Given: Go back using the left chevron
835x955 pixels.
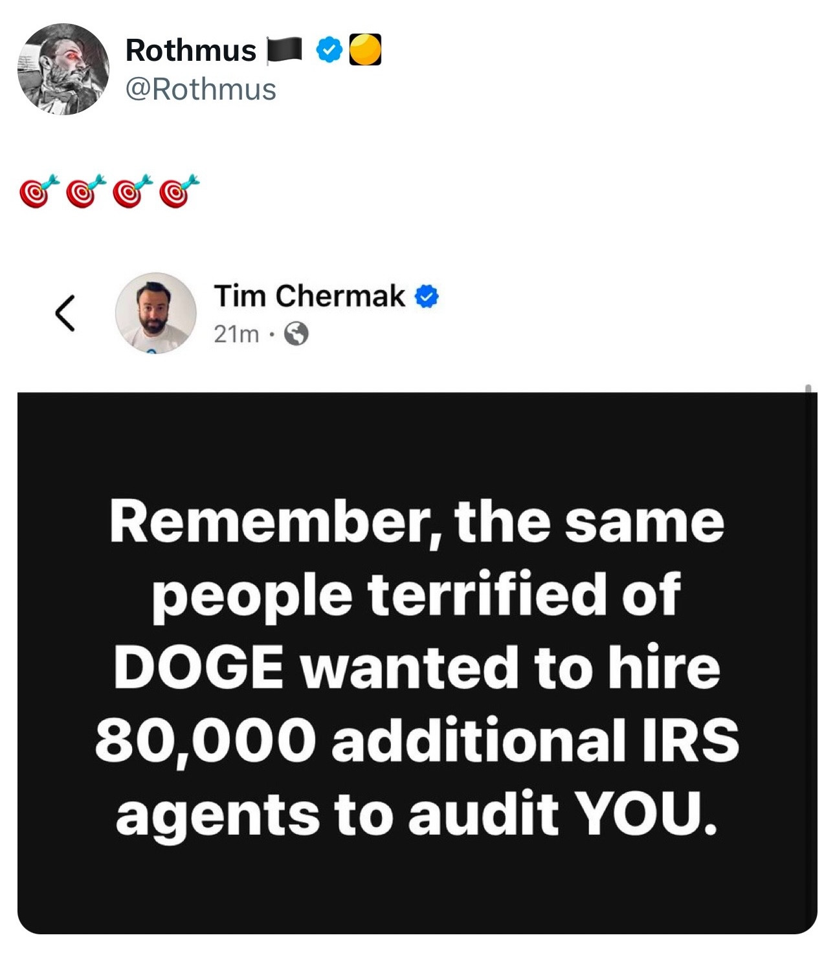Looking at the screenshot, I should (65, 313).
